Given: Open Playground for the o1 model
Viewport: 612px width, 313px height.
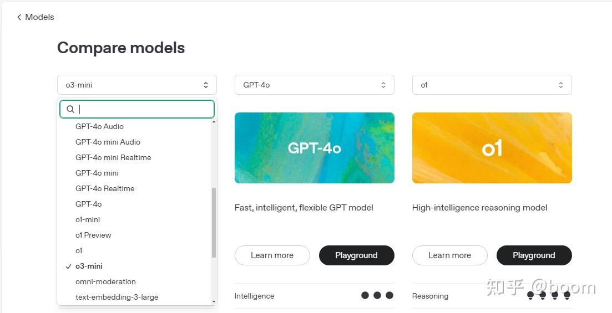Looking at the screenshot, I should click(534, 255).
